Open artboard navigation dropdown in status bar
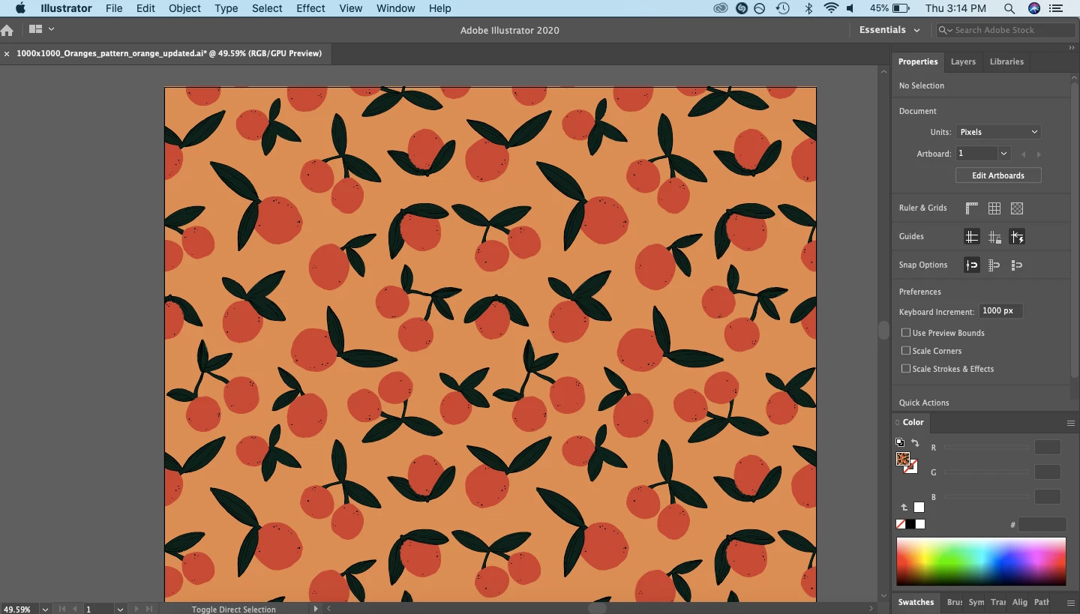The width and height of the screenshot is (1080, 614). coord(120,609)
